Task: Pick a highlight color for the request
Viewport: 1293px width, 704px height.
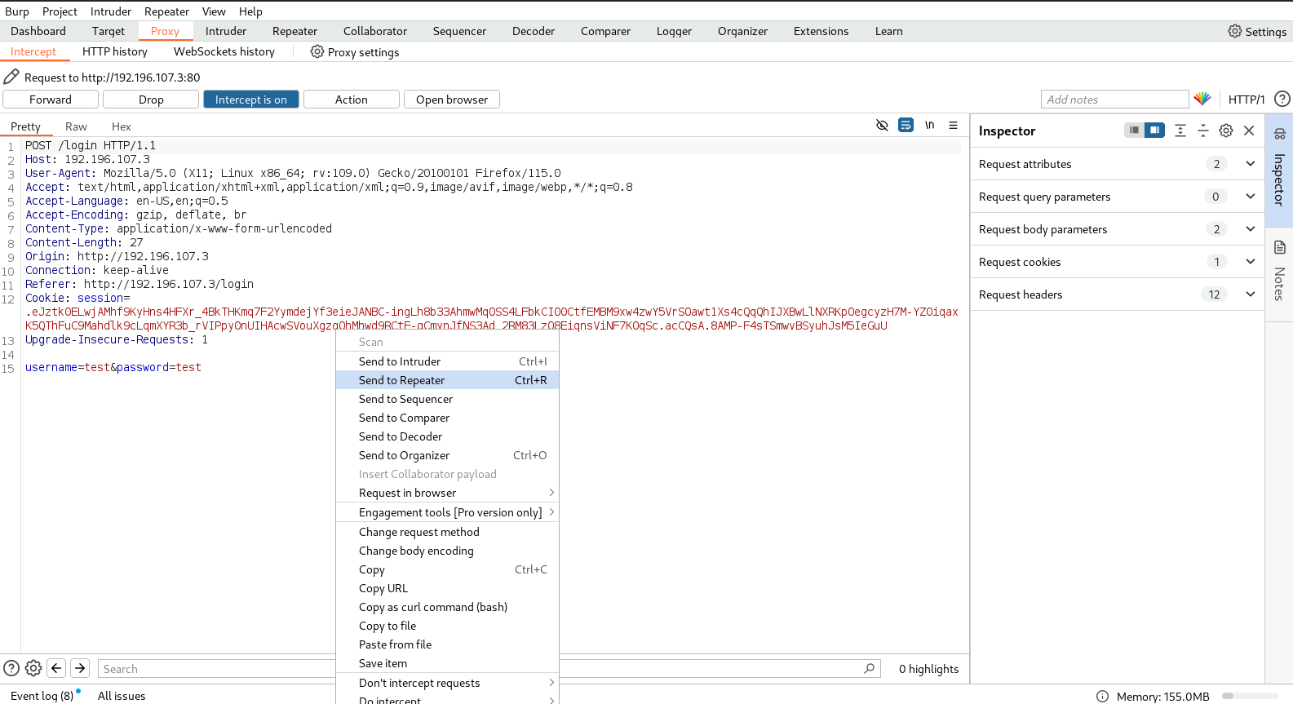Action: pyautogui.click(x=1202, y=99)
